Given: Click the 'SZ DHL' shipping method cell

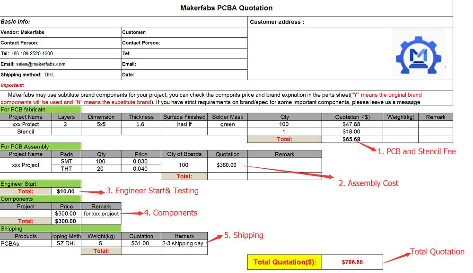Looking at the screenshot, I should click(66, 243).
